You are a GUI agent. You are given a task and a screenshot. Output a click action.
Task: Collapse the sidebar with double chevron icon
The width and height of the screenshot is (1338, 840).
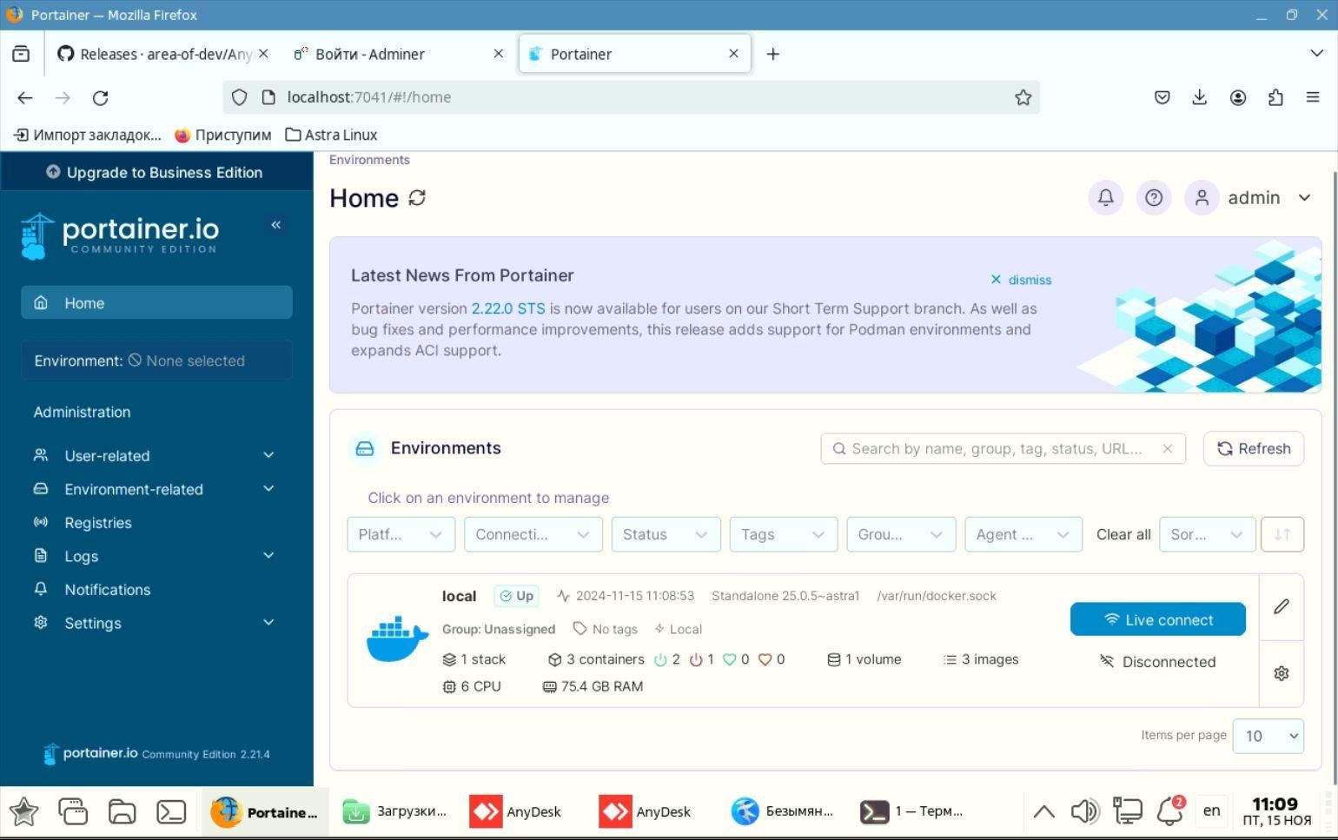click(275, 225)
